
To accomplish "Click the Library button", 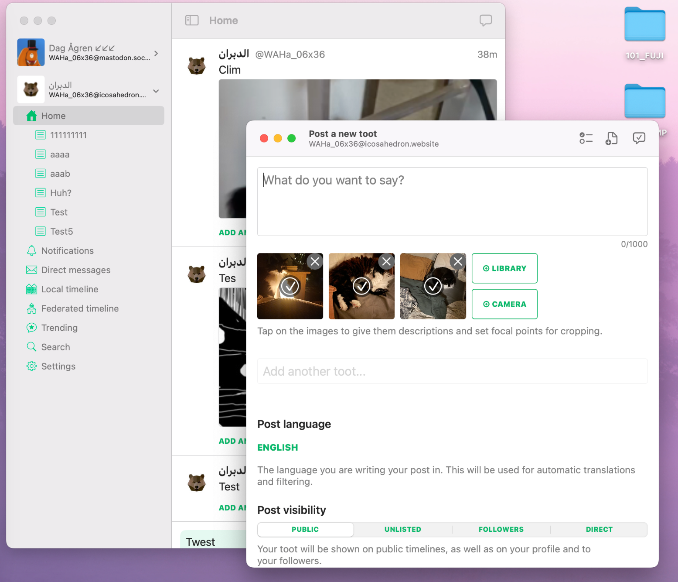I will (504, 268).
